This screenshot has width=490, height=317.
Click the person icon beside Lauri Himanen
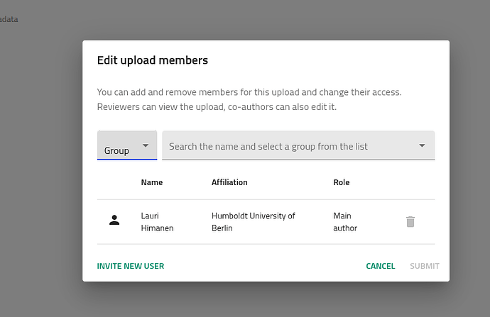click(114, 221)
